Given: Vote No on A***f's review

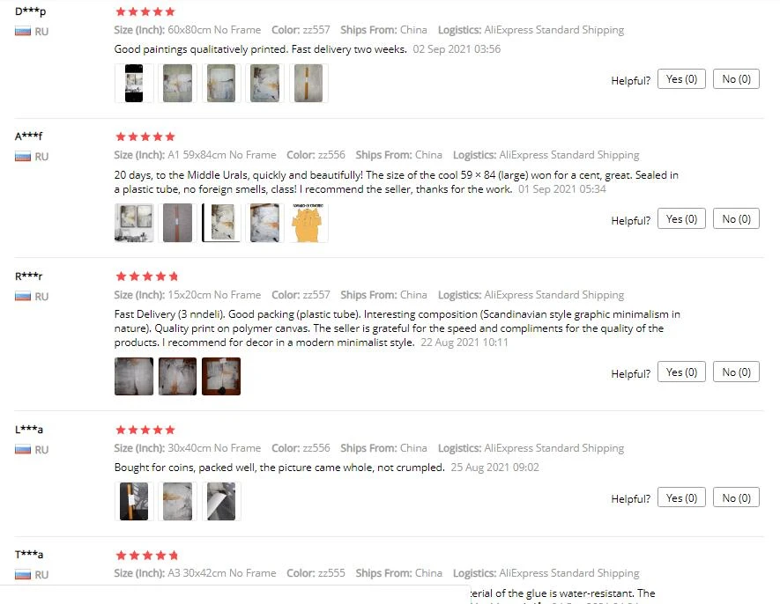Looking at the screenshot, I should tap(736, 218).
